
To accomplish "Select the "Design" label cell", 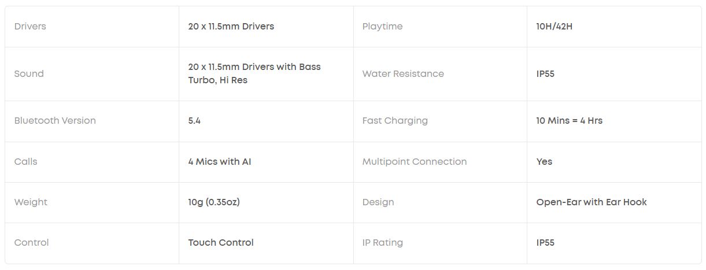I will (378, 202).
